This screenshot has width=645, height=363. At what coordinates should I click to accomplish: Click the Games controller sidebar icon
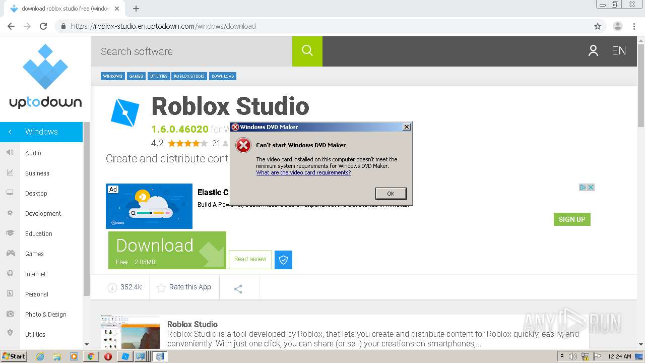tap(10, 253)
